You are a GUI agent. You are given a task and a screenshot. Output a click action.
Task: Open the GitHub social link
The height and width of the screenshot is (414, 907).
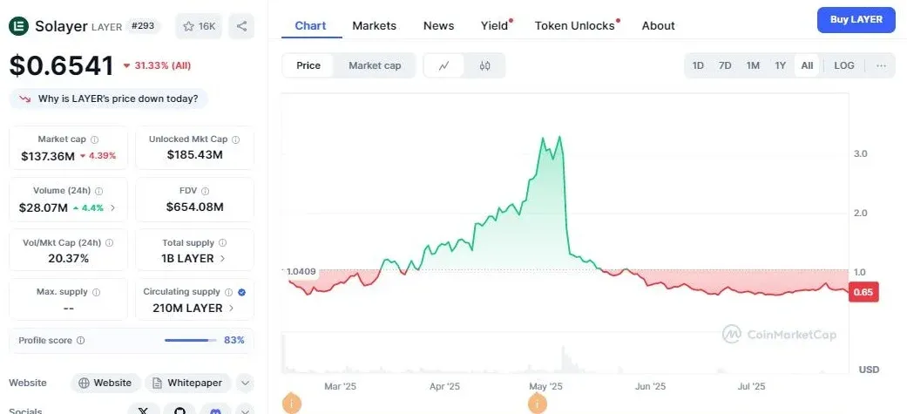pos(179,410)
